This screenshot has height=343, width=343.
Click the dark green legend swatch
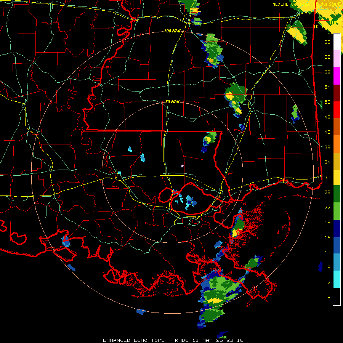[x=337, y=194]
